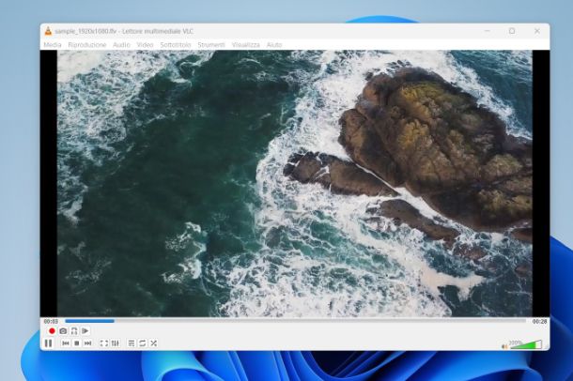Skip to the previous media item
Screen dimensions: 573x381
(x=66, y=343)
